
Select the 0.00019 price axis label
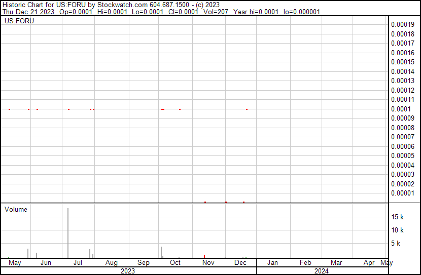tap(403, 24)
